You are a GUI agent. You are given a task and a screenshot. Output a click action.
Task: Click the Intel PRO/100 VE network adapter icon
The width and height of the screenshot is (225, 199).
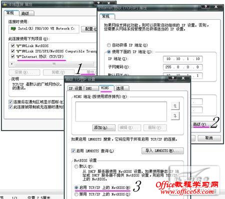[13, 28]
